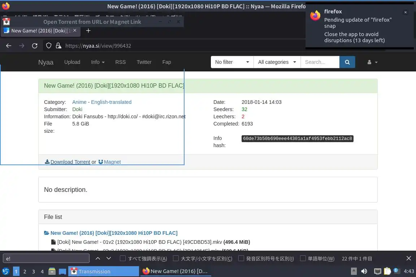Switch to workspace 1
416x277 pixels.
[16, 272]
